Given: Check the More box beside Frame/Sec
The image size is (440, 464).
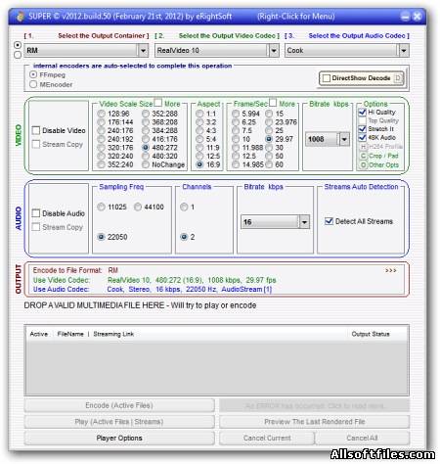Looking at the screenshot, I should click(x=273, y=103).
